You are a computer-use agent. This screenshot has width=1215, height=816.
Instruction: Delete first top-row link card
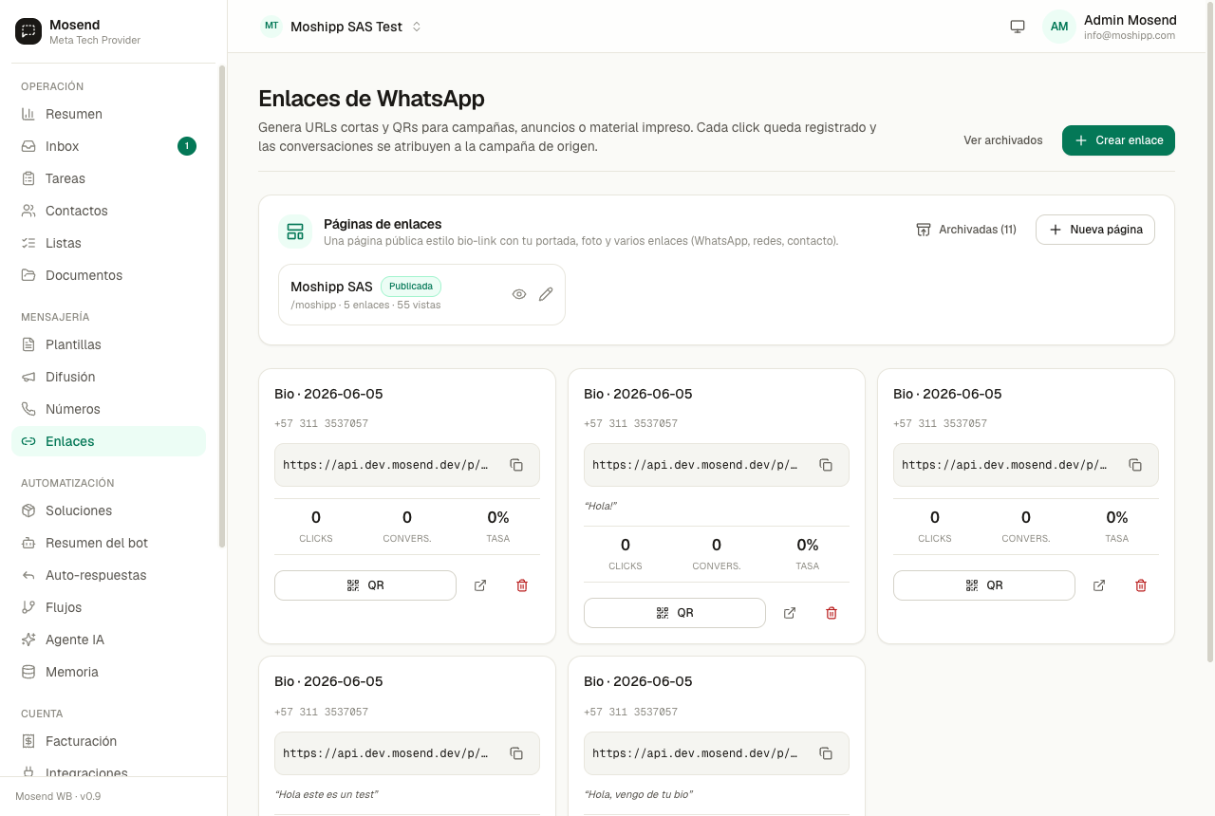[x=522, y=585]
